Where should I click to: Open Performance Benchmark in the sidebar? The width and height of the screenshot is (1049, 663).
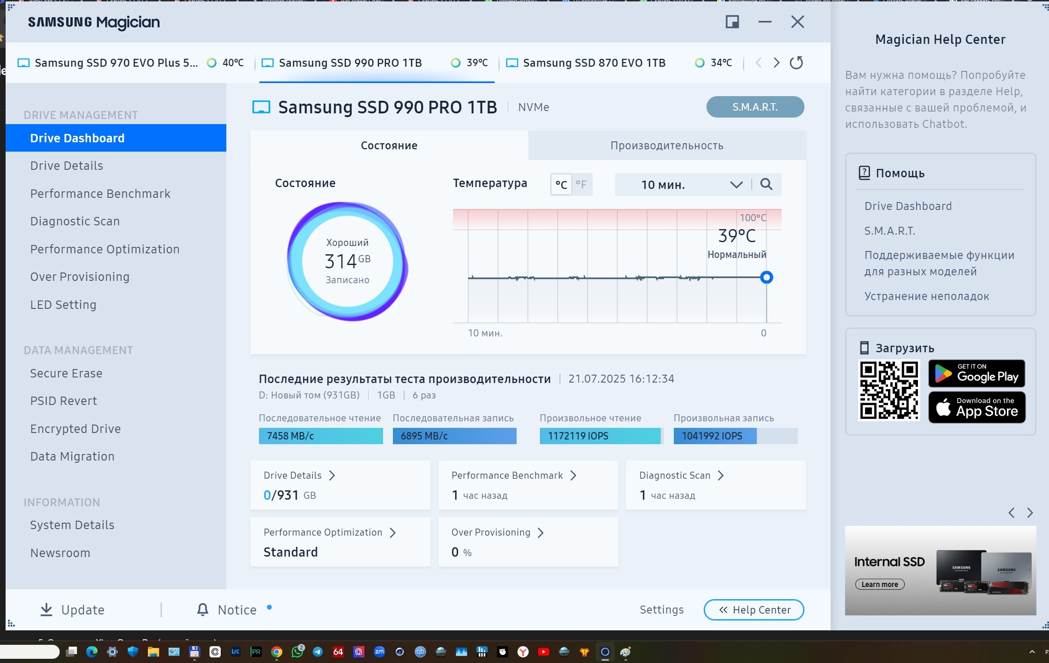tap(100, 194)
